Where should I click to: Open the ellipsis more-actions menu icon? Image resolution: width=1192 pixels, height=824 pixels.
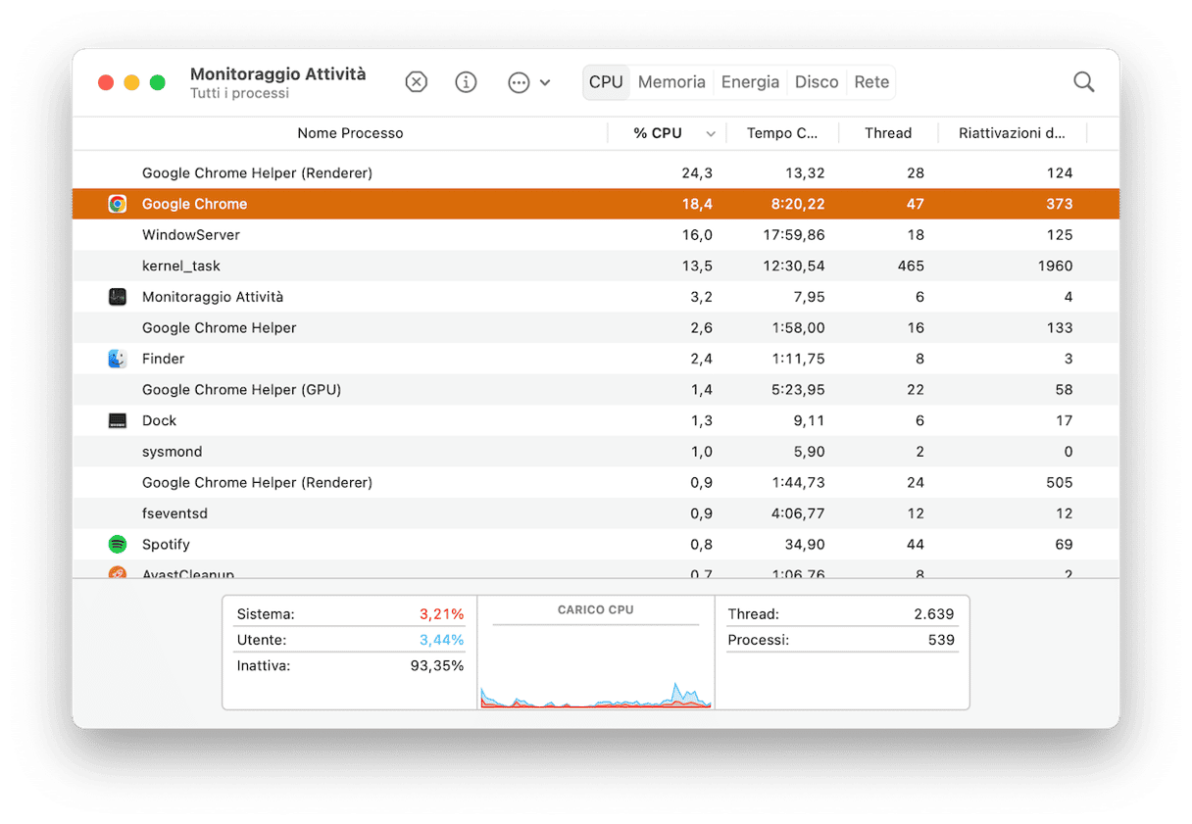click(x=519, y=82)
